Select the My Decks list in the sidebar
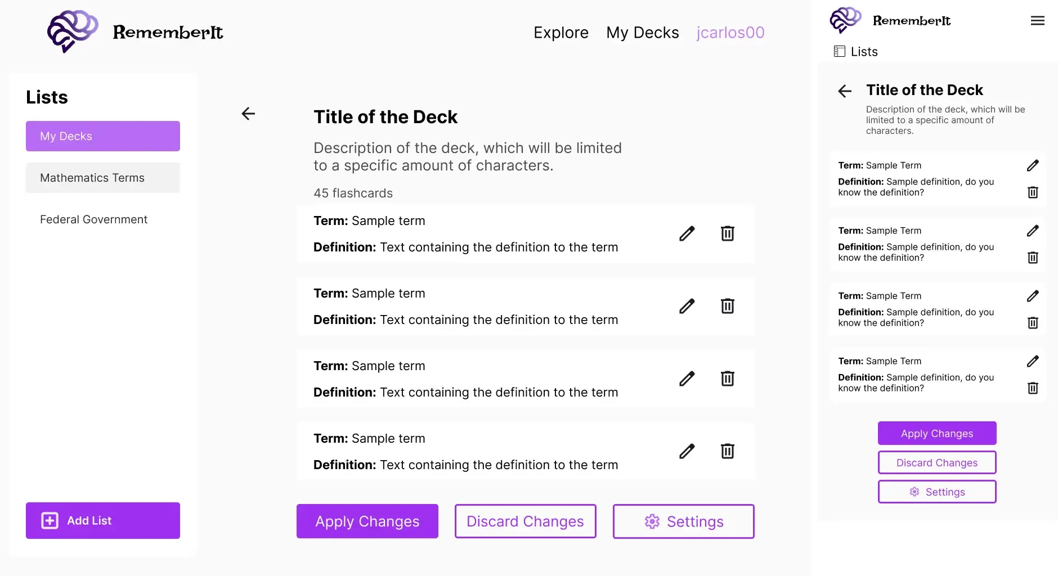Screen dimensions: 1058x576 coord(103,136)
